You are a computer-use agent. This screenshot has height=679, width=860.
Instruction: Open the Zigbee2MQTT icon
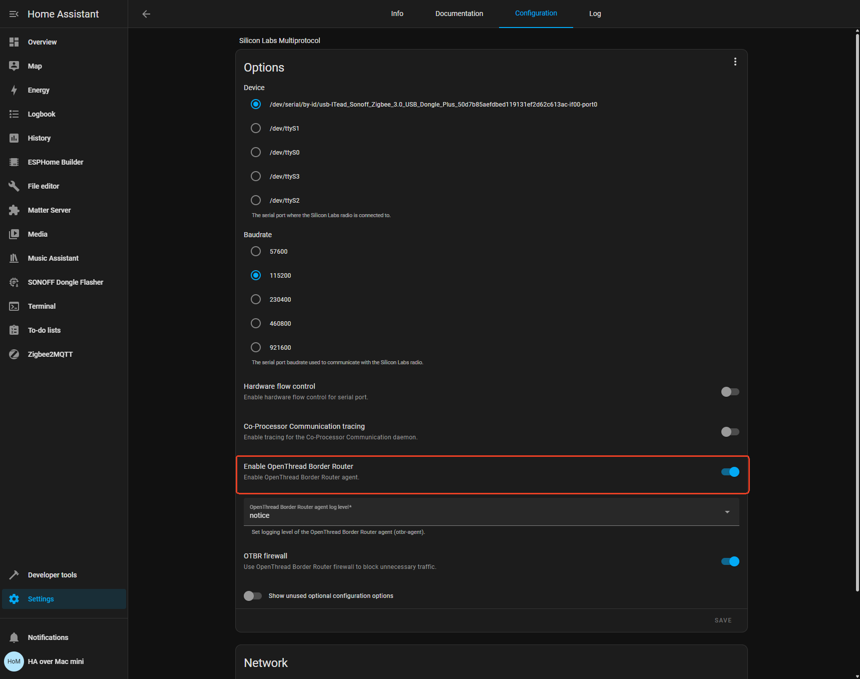(14, 354)
